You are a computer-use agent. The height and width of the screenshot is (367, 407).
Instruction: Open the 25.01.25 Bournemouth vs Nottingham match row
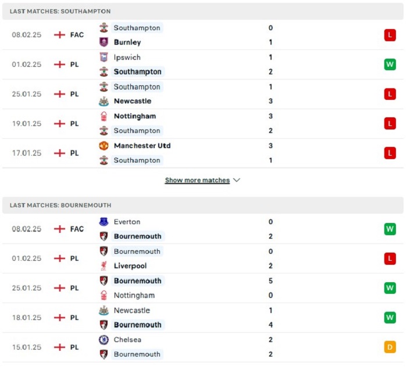(x=203, y=288)
